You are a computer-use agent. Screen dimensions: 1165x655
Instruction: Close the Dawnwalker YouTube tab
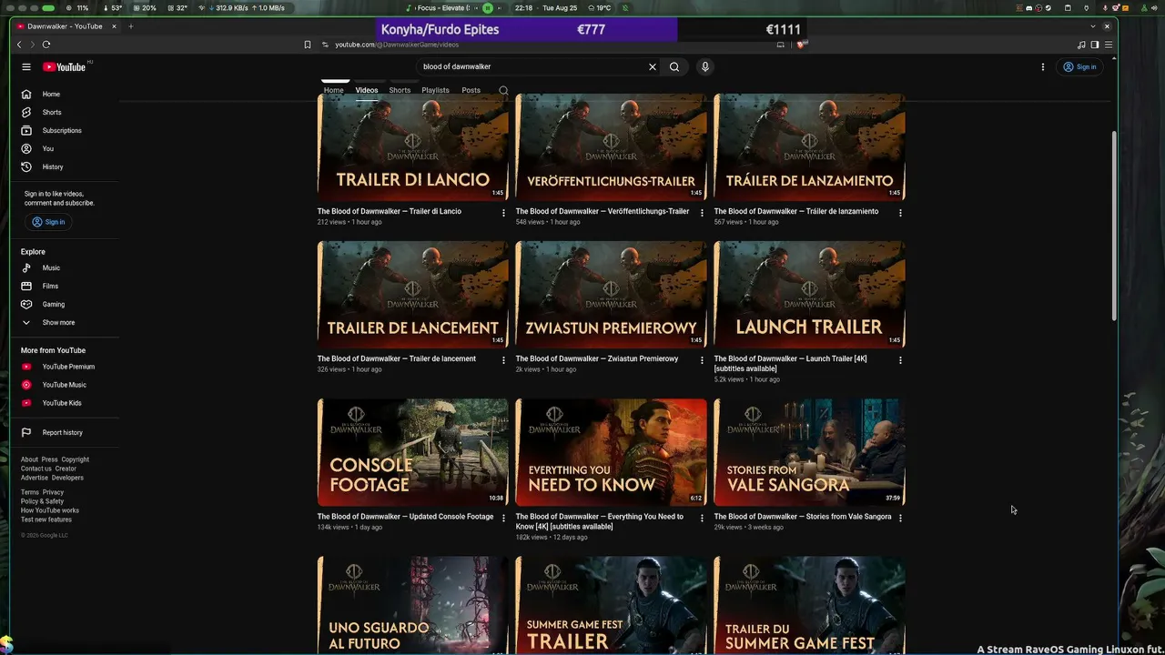tap(114, 26)
